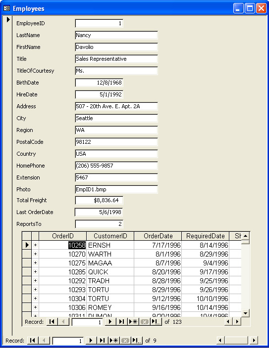Click delete record button in bottom employee navigator
Screen dimensions: 269x348
[125, 340]
